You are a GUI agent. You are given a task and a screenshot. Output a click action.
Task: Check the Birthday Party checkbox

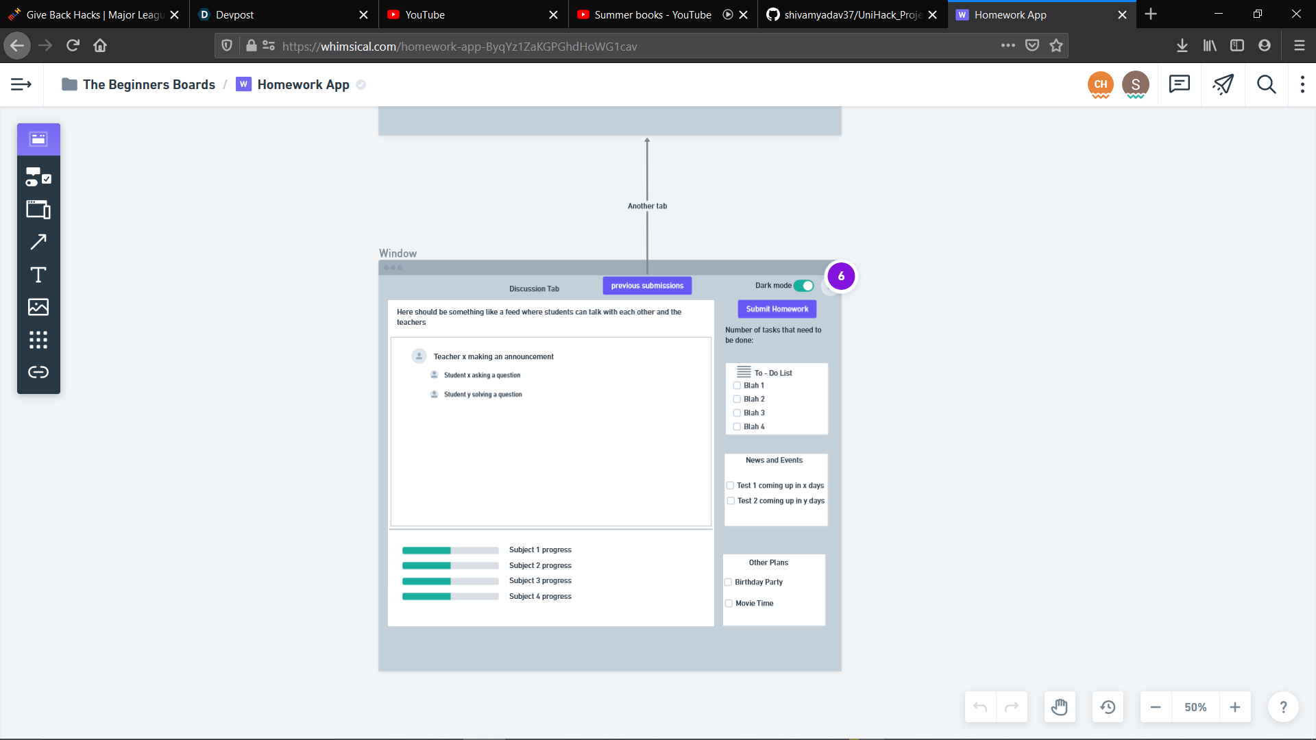[728, 582]
